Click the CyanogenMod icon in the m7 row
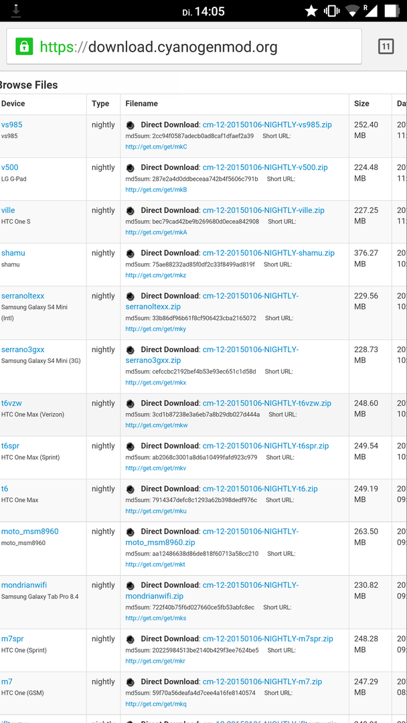This screenshot has width=407, height=723. [131, 682]
